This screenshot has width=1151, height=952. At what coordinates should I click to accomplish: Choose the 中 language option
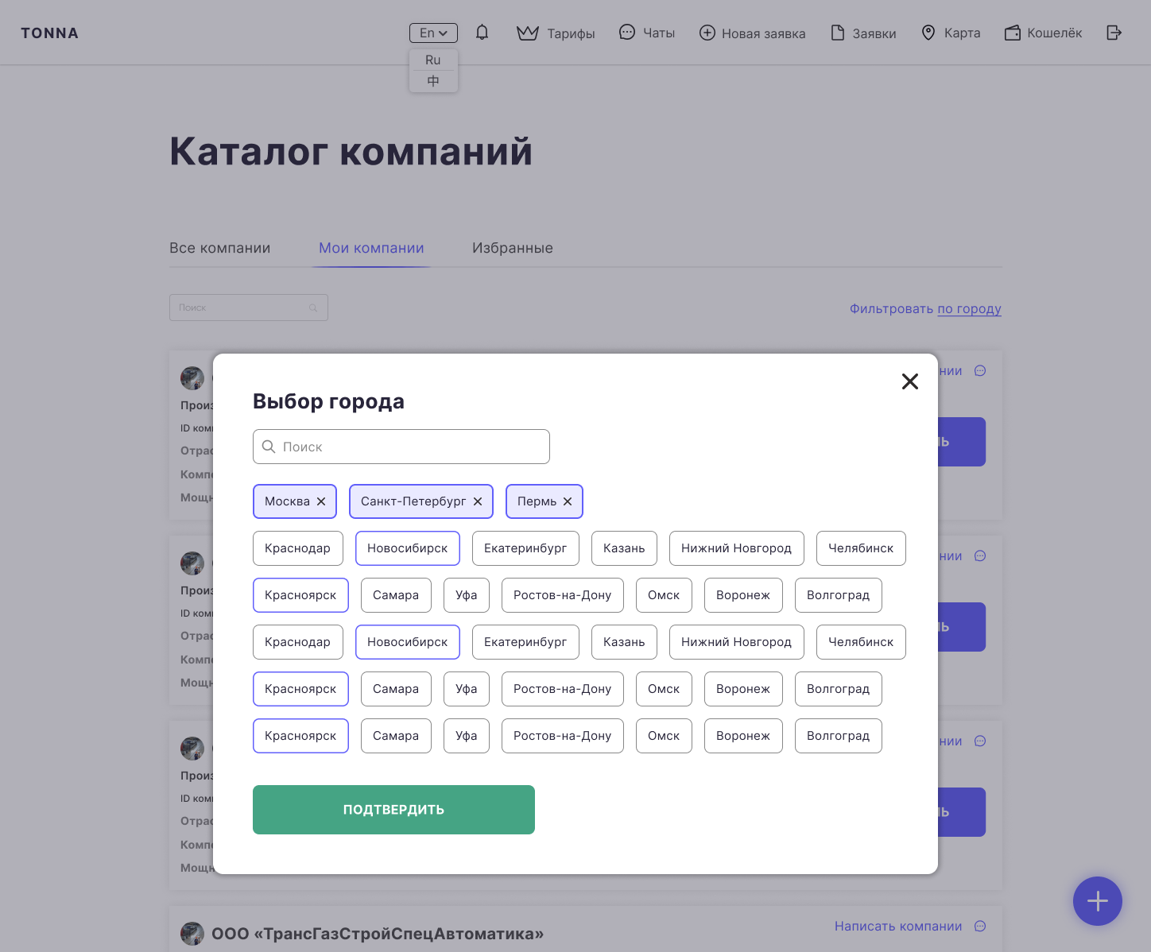click(x=433, y=81)
